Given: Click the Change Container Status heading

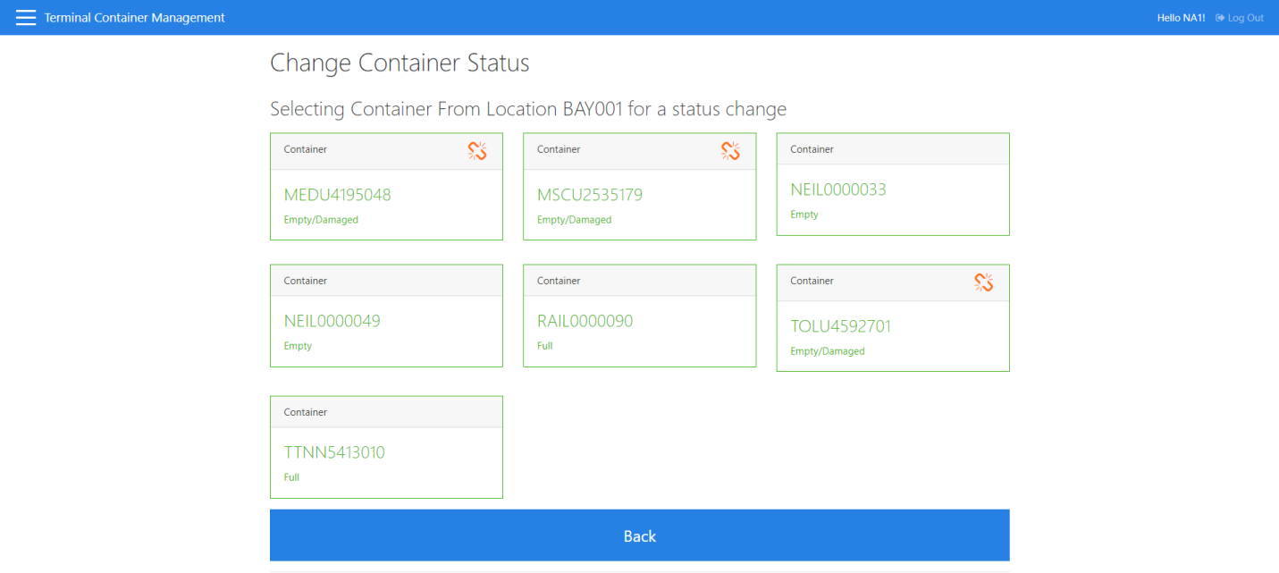Looking at the screenshot, I should 400,63.
